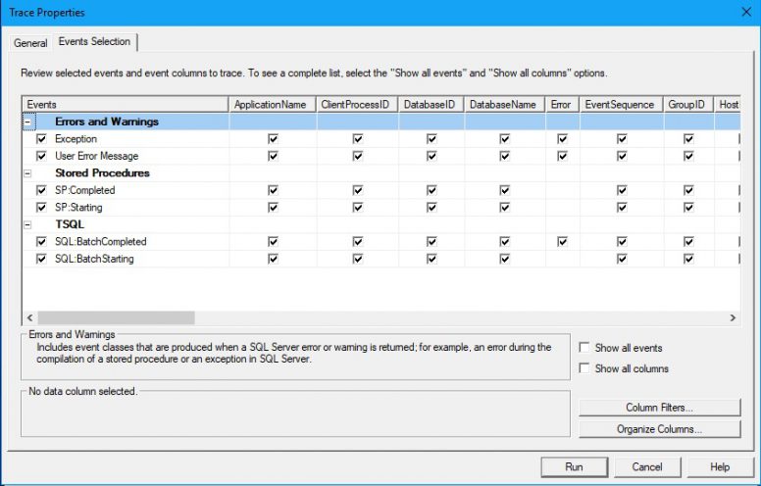The height and width of the screenshot is (486, 761).
Task: Uncheck the User Error Message event
Action: [41, 156]
